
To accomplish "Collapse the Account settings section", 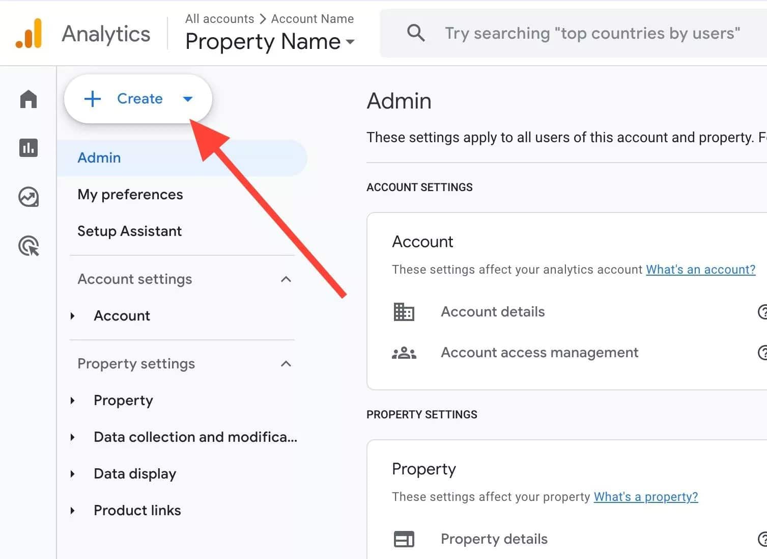I will pos(286,279).
